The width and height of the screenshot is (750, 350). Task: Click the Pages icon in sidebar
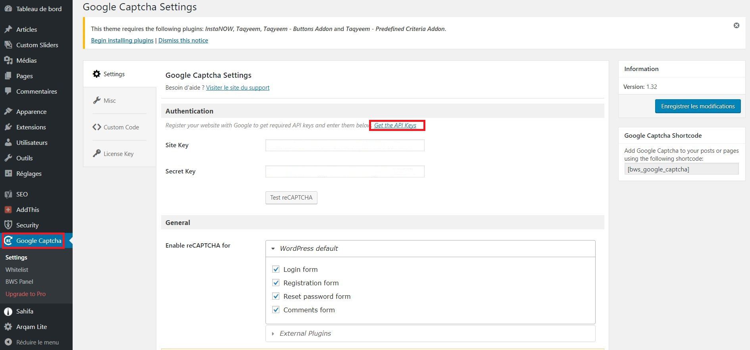coord(8,76)
